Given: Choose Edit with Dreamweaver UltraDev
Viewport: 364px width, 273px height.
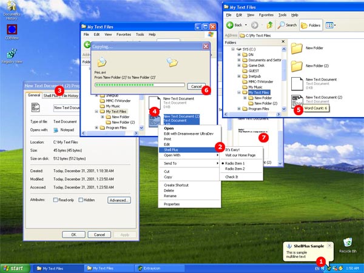Looking at the screenshot, I should [189, 133].
